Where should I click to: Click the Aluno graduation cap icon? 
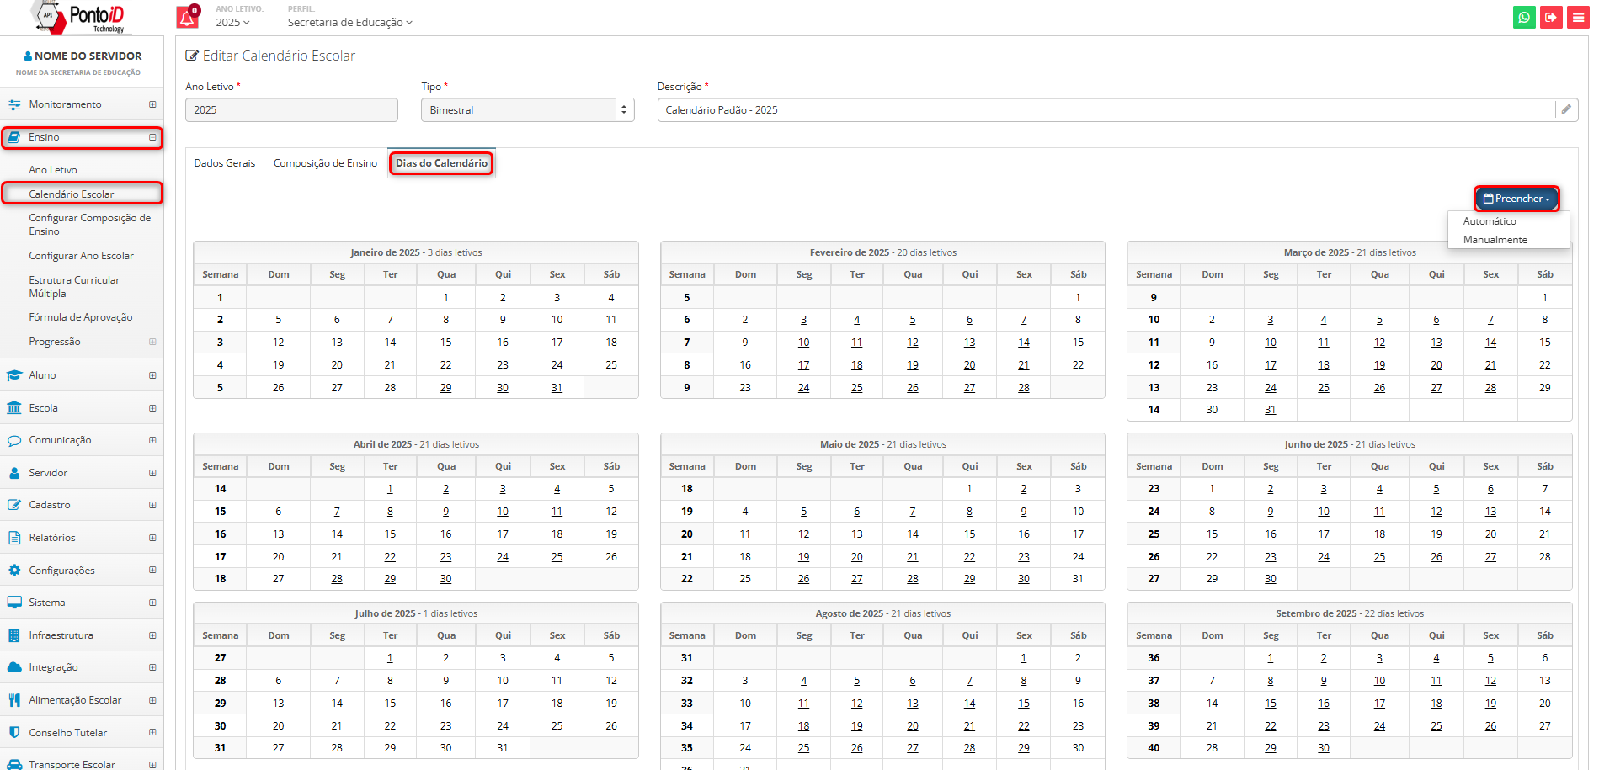tap(14, 375)
